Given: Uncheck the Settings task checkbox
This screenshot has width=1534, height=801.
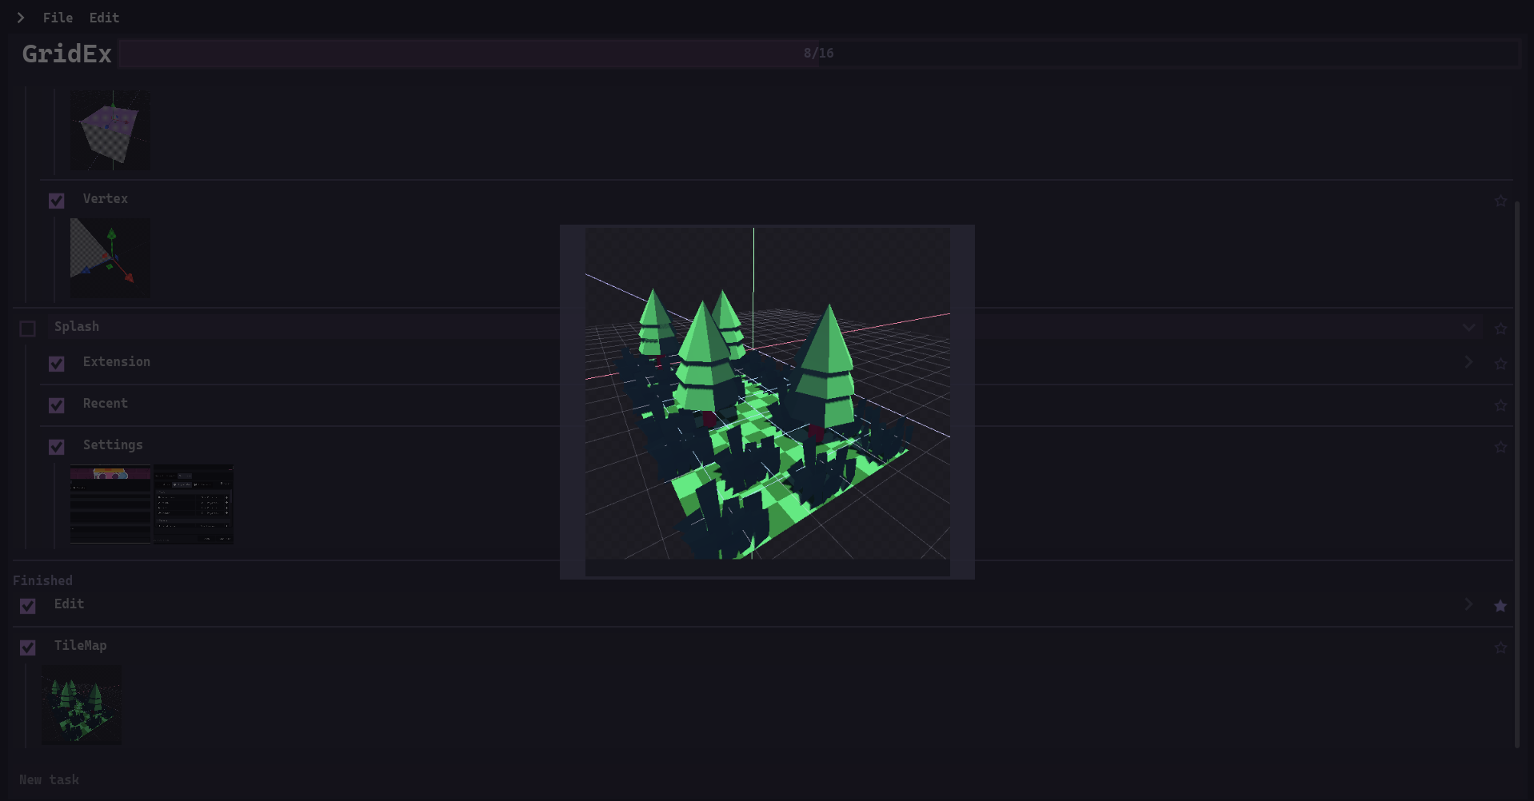Looking at the screenshot, I should point(56,447).
